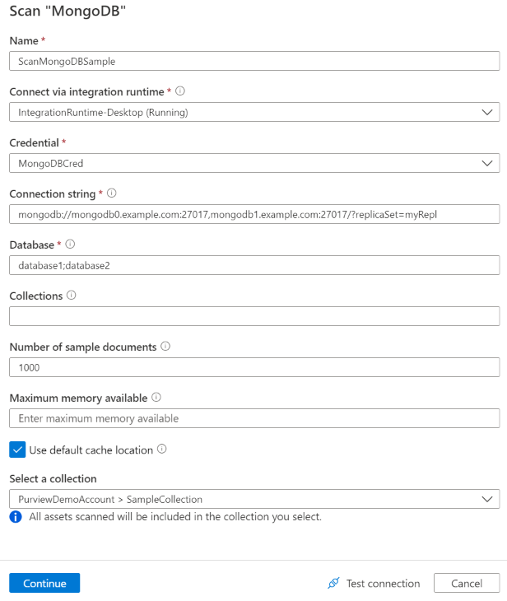Click info icon for Maximum memory available

(x=156, y=398)
